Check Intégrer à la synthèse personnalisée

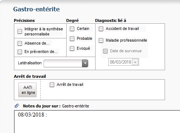(20, 31)
